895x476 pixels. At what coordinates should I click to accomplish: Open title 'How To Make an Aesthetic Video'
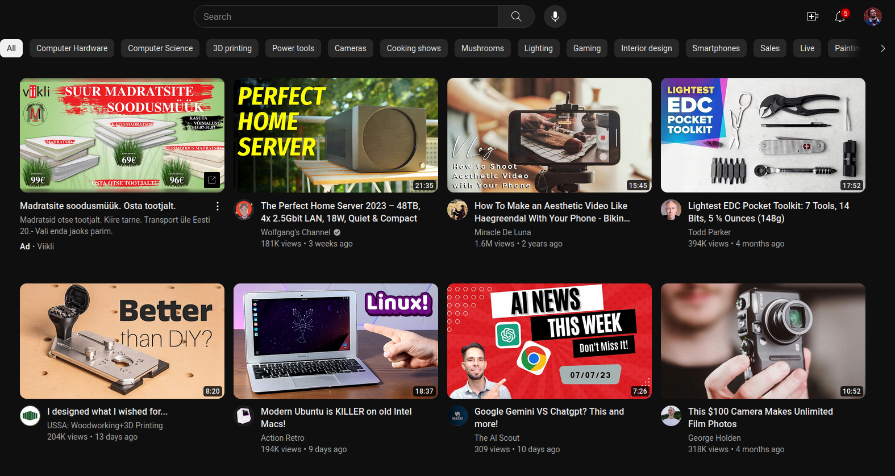(x=552, y=212)
